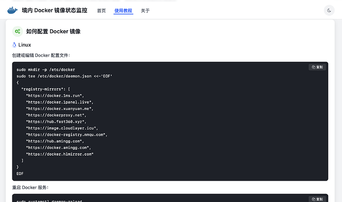Click the 重启 Docker 服务 label
Viewport: 342px width, 202px height.
tap(30, 188)
